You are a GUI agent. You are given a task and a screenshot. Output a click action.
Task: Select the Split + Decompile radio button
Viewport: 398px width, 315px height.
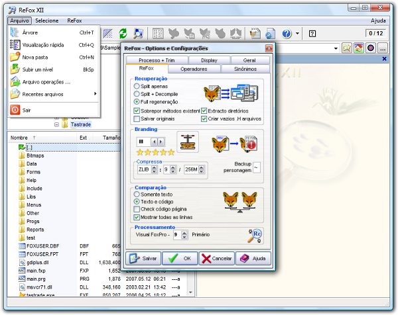coord(137,94)
